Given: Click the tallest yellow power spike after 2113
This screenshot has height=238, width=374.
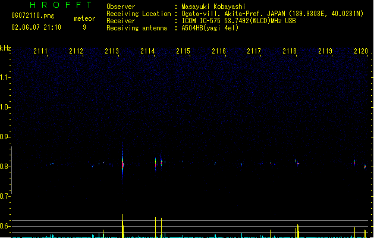Looking at the screenshot, I should (x=123, y=226).
